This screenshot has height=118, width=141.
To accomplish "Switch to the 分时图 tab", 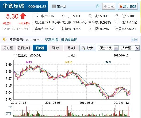I will coord(8,48).
